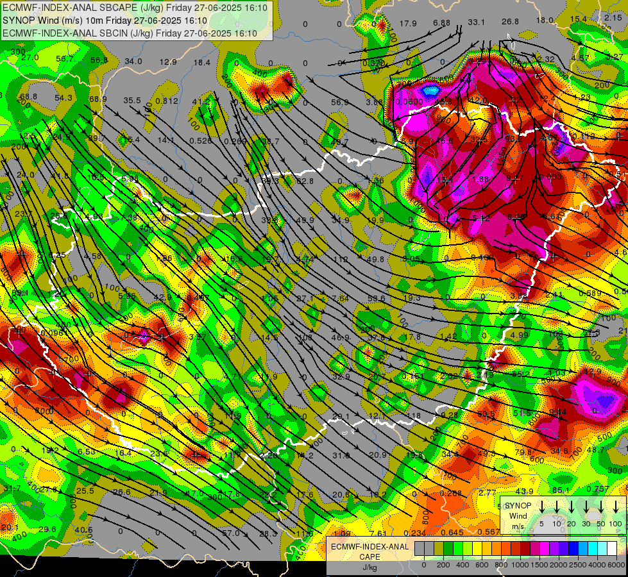628x577 pixels.
Task: Click the 30 m/s wind arrow in legend
Action: (x=586, y=506)
